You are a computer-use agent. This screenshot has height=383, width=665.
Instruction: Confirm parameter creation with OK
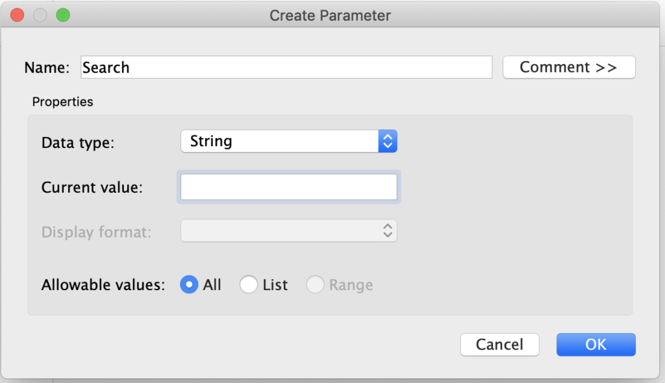pyautogui.click(x=596, y=345)
